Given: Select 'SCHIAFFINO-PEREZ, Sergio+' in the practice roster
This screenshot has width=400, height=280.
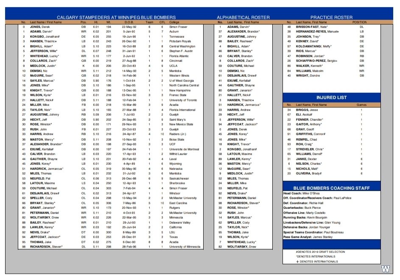Looking at the screenshot, I should [316, 61].
